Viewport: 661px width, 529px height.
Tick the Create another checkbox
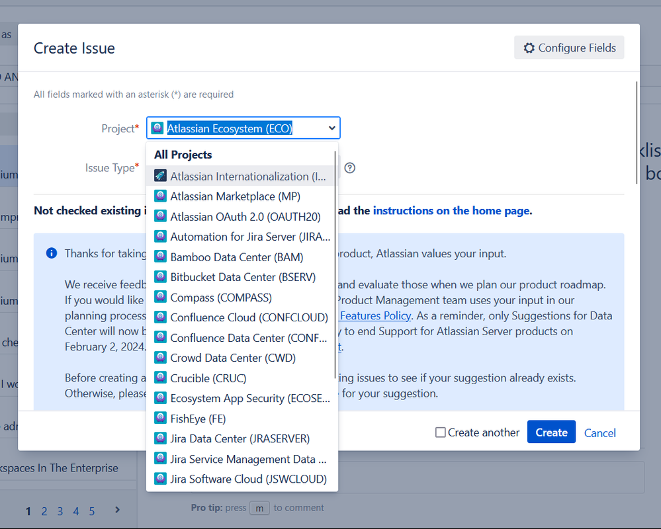pyautogui.click(x=440, y=432)
